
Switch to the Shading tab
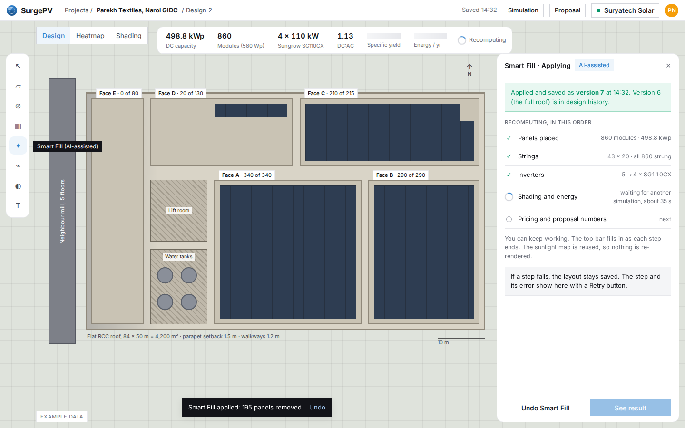tap(129, 36)
